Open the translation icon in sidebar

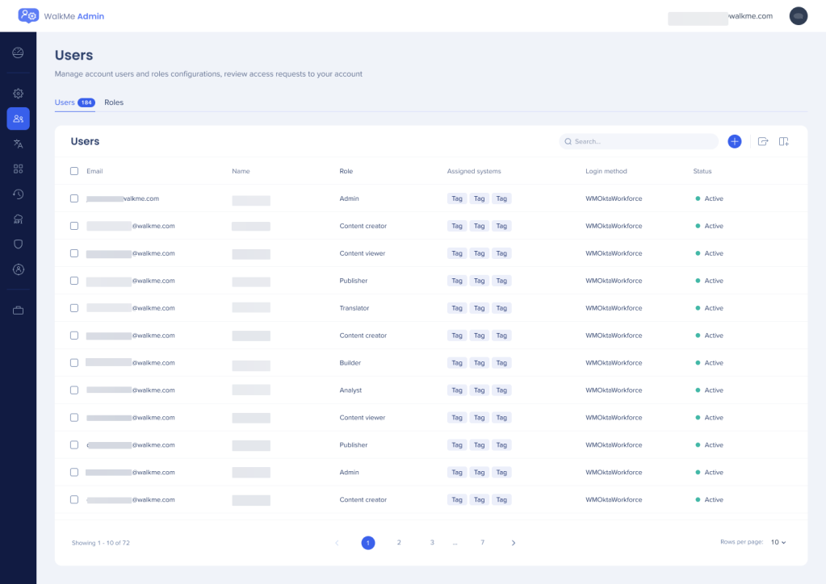(18, 144)
